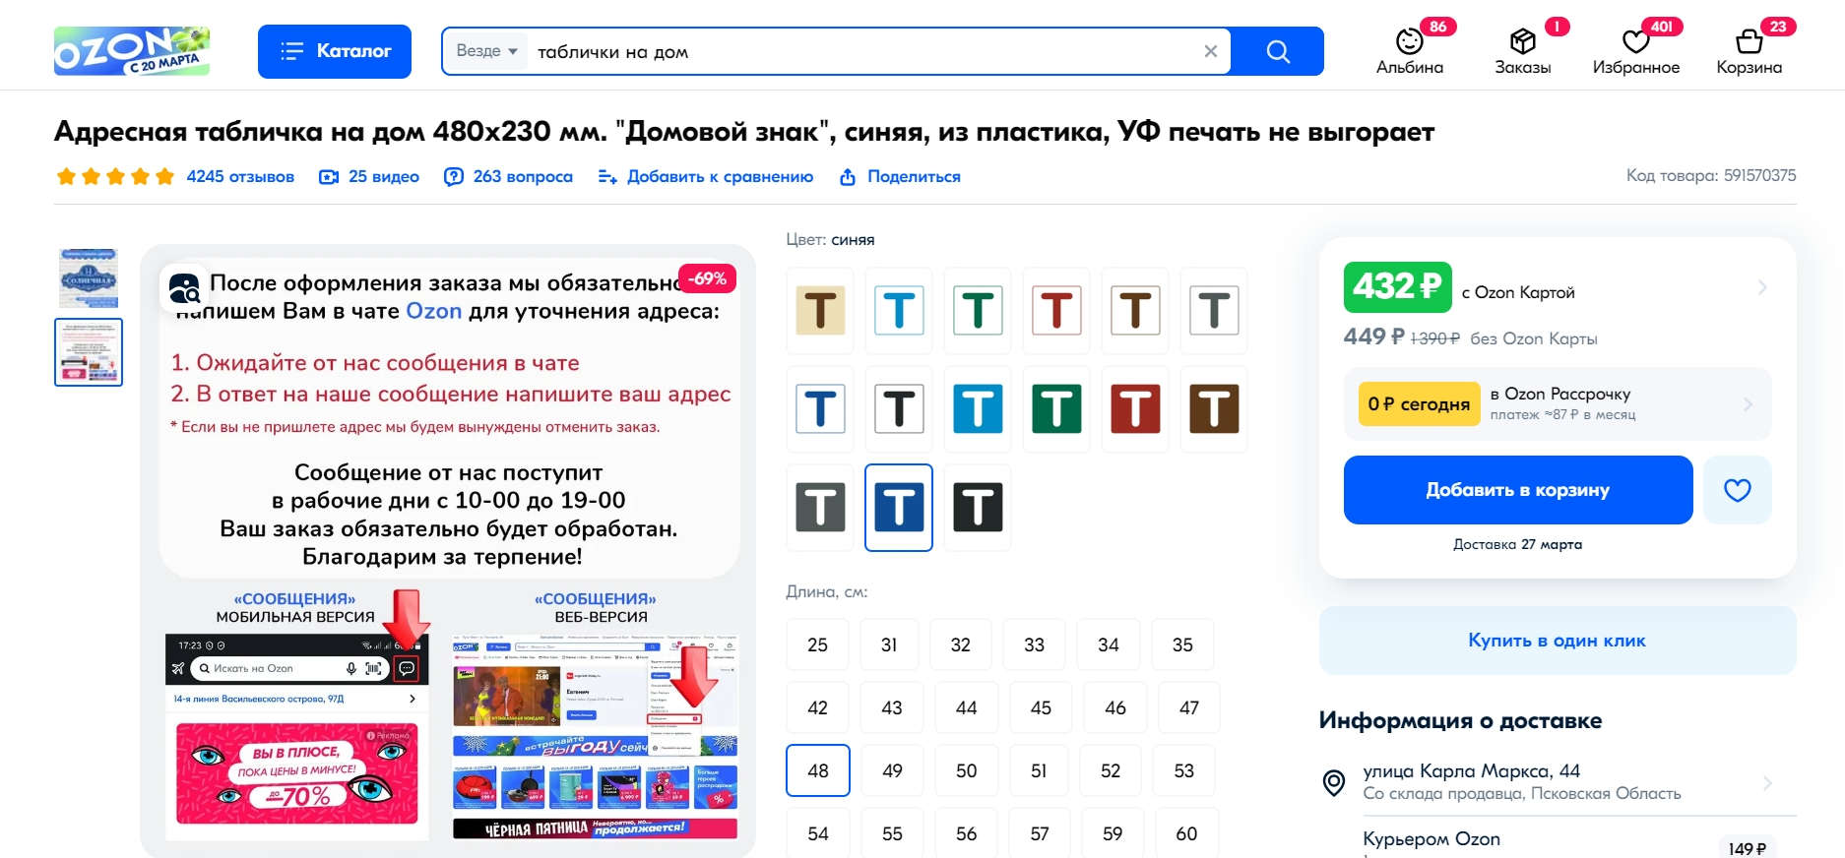Choose green outlined T swatch
The image size is (1845, 858).
tap(978, 311)
